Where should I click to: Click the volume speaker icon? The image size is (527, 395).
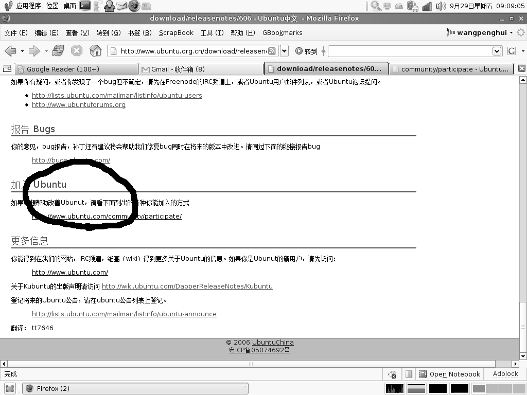click(x=441, y=6)
